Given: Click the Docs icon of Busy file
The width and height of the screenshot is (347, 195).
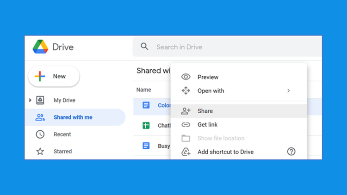Looking at the screenshot, I should (x=146, y=146).
